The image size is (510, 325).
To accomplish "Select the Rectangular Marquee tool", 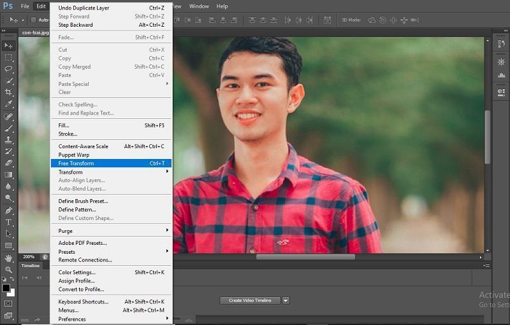I will click(8, 57).
